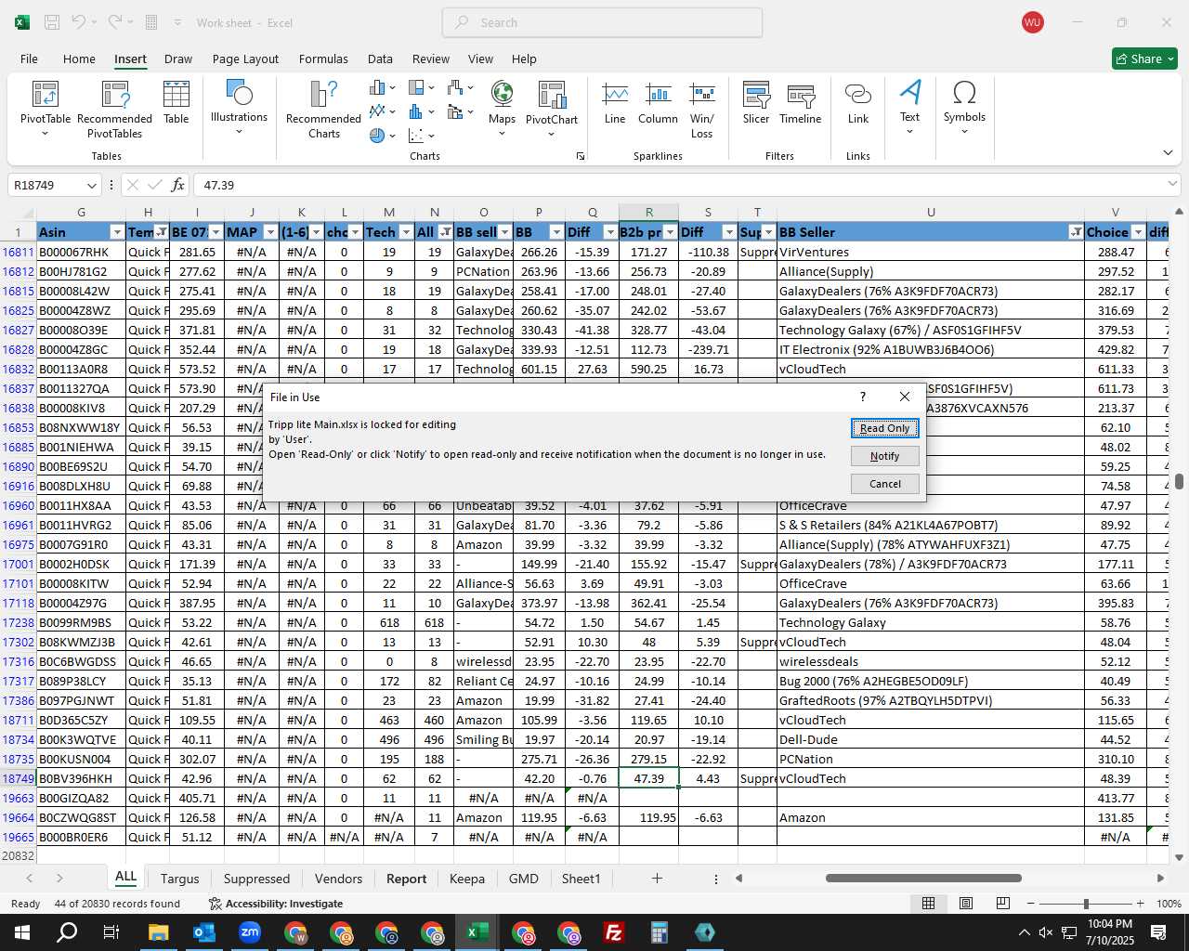Switch to Normal view
1189x951 pixels.
[x=928, y=904]
